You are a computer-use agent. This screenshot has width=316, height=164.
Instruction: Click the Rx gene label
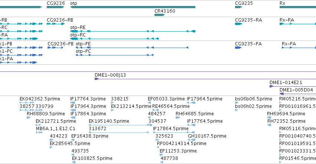coord(282,3)
